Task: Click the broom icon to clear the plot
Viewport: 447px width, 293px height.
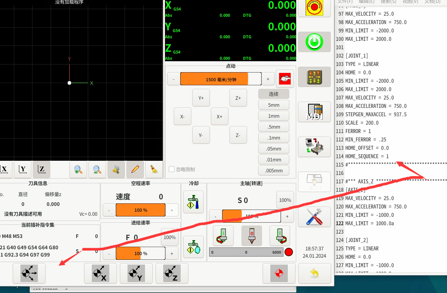Action: pyautogui.click(x=154, y=169)
